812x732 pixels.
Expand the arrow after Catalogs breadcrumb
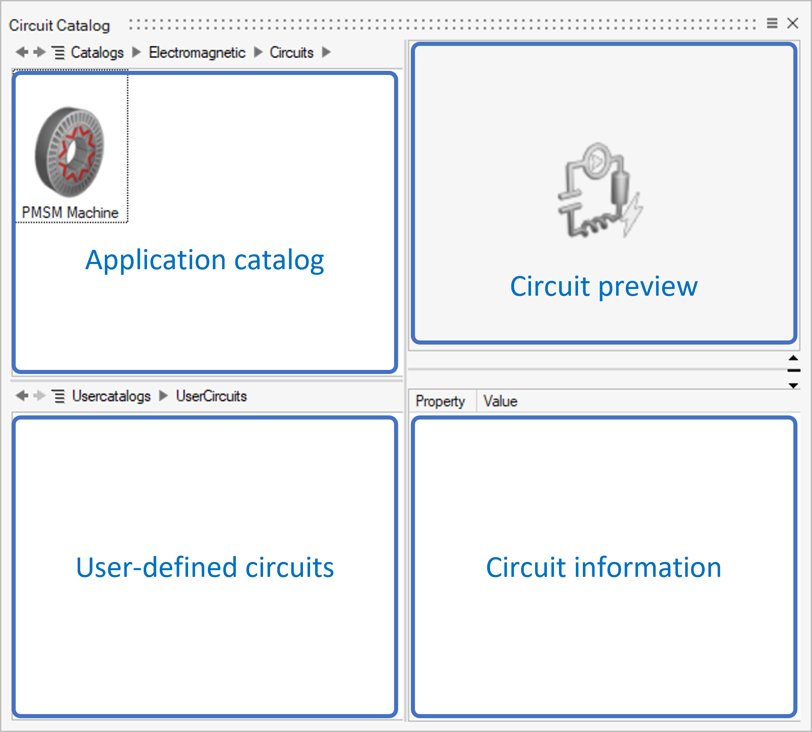tap(137, 52)
